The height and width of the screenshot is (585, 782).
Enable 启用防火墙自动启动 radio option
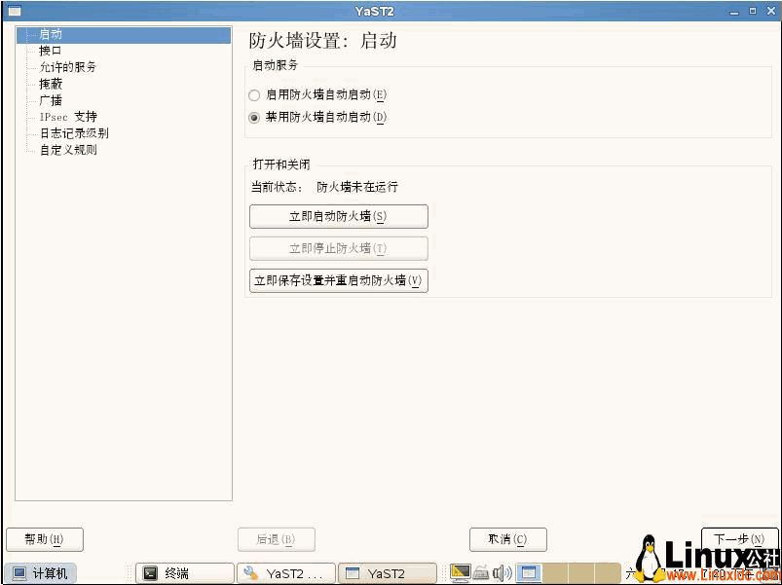[x=254, y=94]
